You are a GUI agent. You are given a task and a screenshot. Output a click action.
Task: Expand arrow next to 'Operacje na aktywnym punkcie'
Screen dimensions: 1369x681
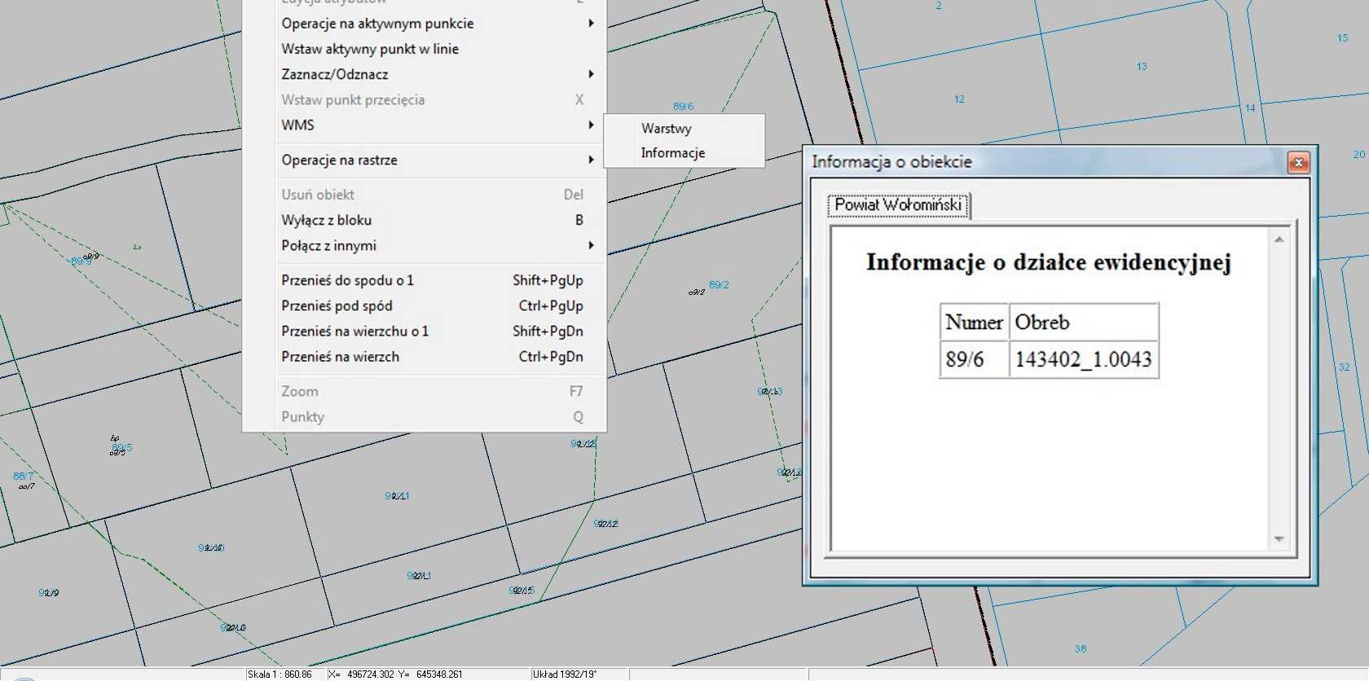(x=592, y=24)
